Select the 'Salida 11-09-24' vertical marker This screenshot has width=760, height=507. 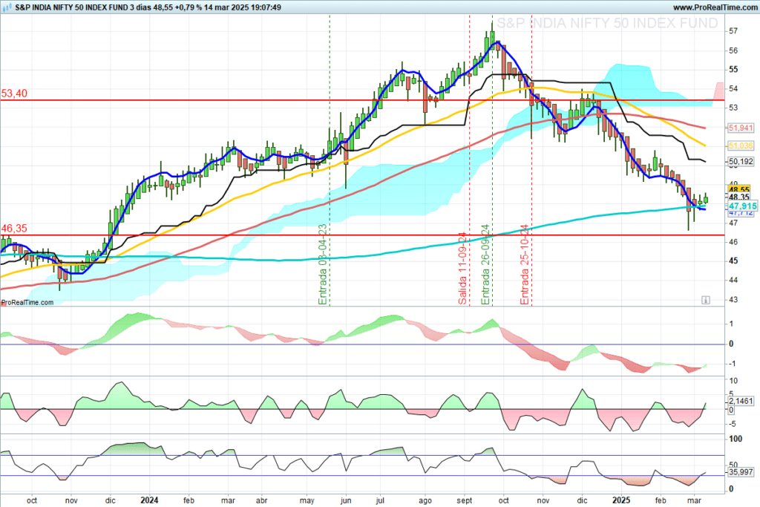(463, 269)
